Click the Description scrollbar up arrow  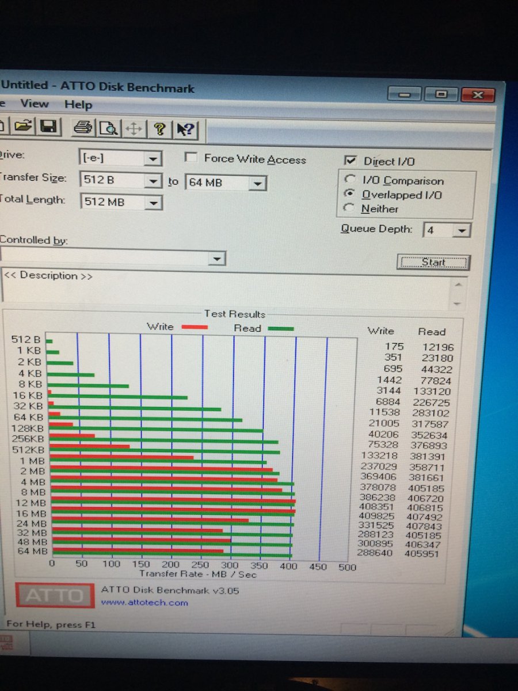(458, 284)
